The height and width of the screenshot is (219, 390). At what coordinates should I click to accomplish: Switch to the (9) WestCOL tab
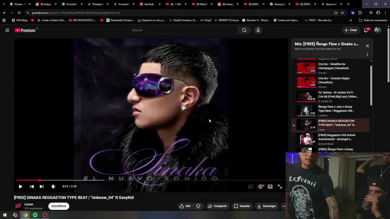201,4
